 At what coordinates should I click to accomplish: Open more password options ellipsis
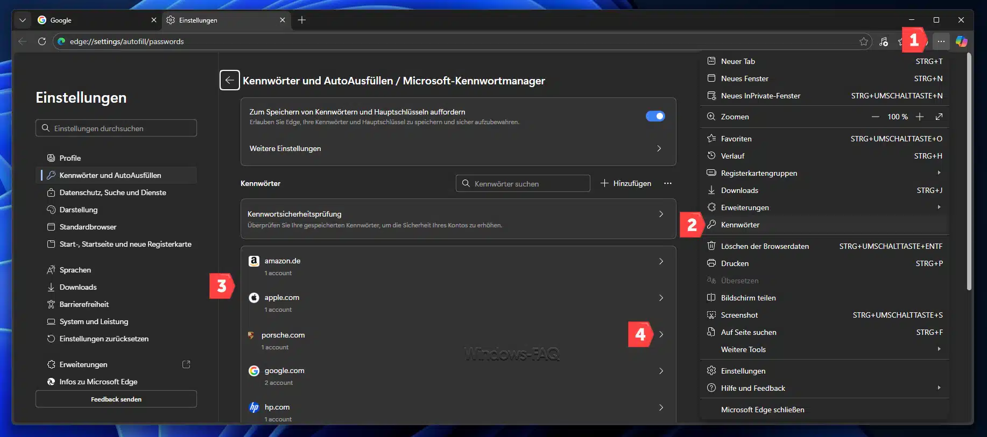pyautogui.click(x=668, y=183)
